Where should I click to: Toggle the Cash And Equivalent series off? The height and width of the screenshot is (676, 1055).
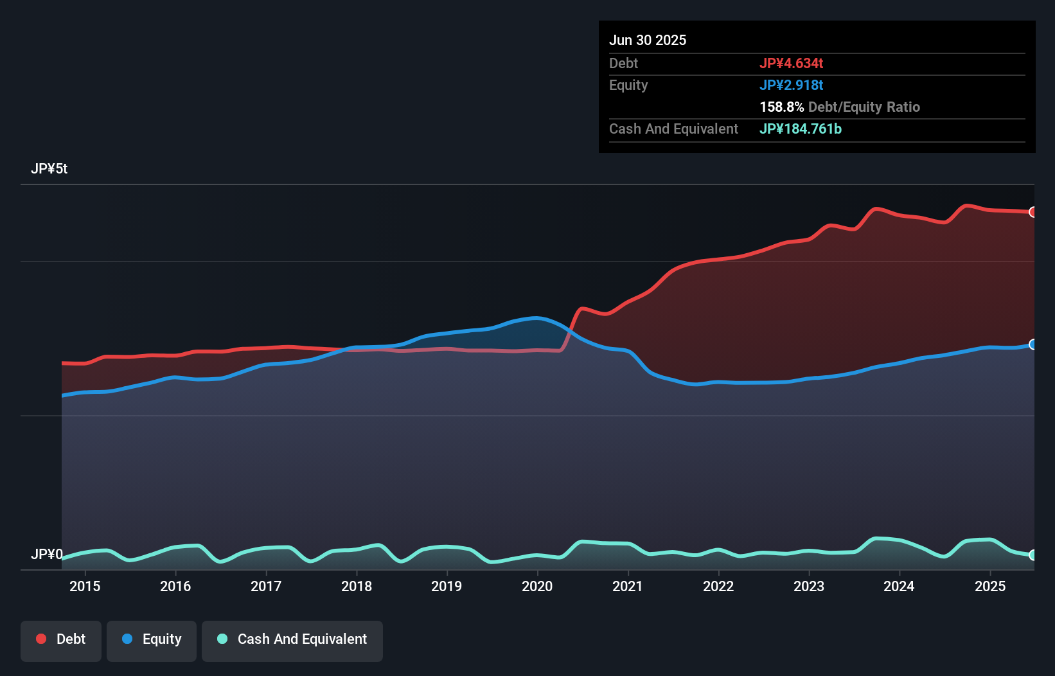[x=292, y=639]
